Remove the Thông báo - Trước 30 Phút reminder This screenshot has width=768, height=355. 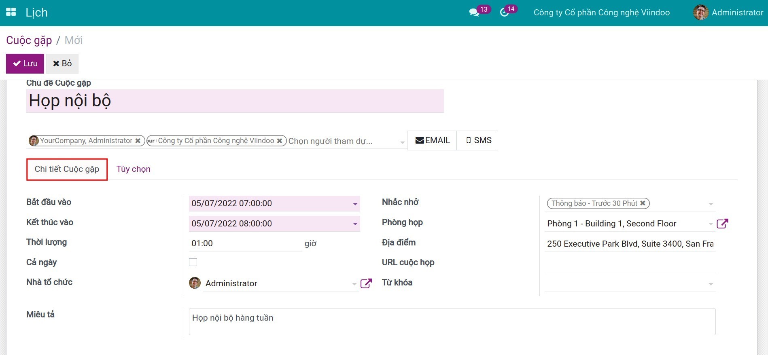643,203
